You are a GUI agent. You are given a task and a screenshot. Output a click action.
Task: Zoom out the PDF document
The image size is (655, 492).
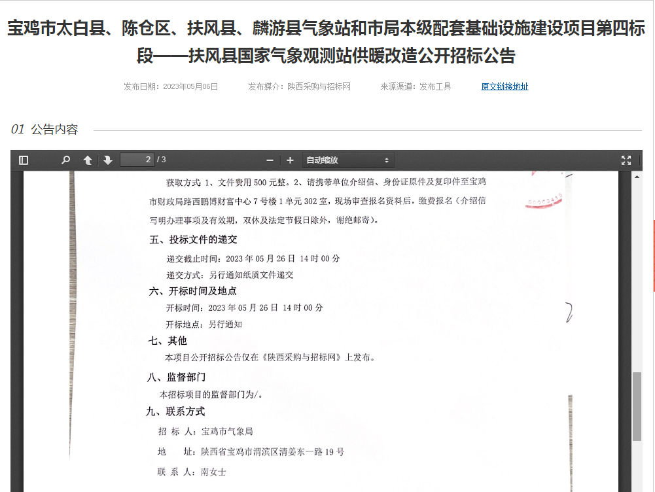click(270, 160)
